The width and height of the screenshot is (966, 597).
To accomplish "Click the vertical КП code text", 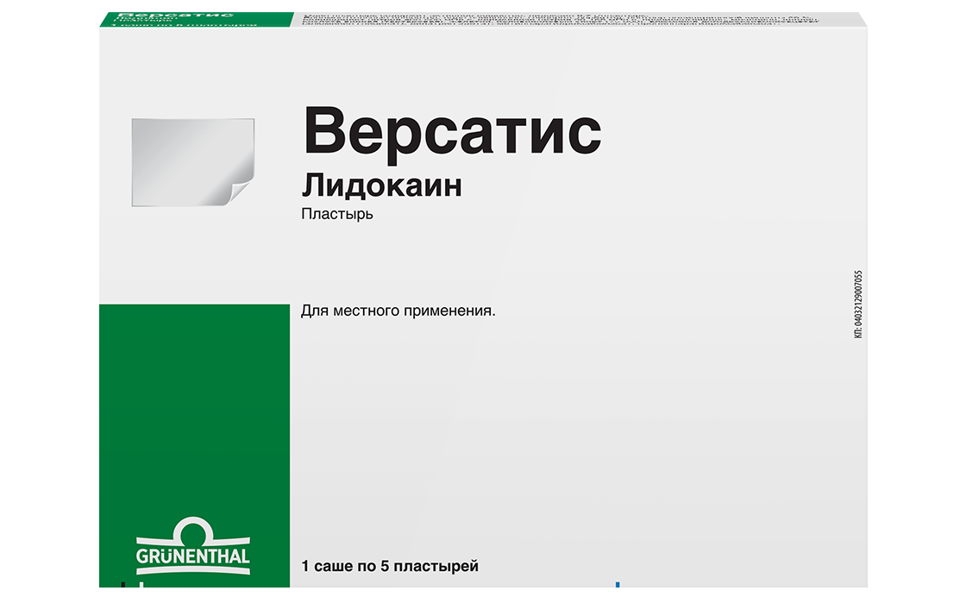I will pyautogui.click(x=858, y=305).
